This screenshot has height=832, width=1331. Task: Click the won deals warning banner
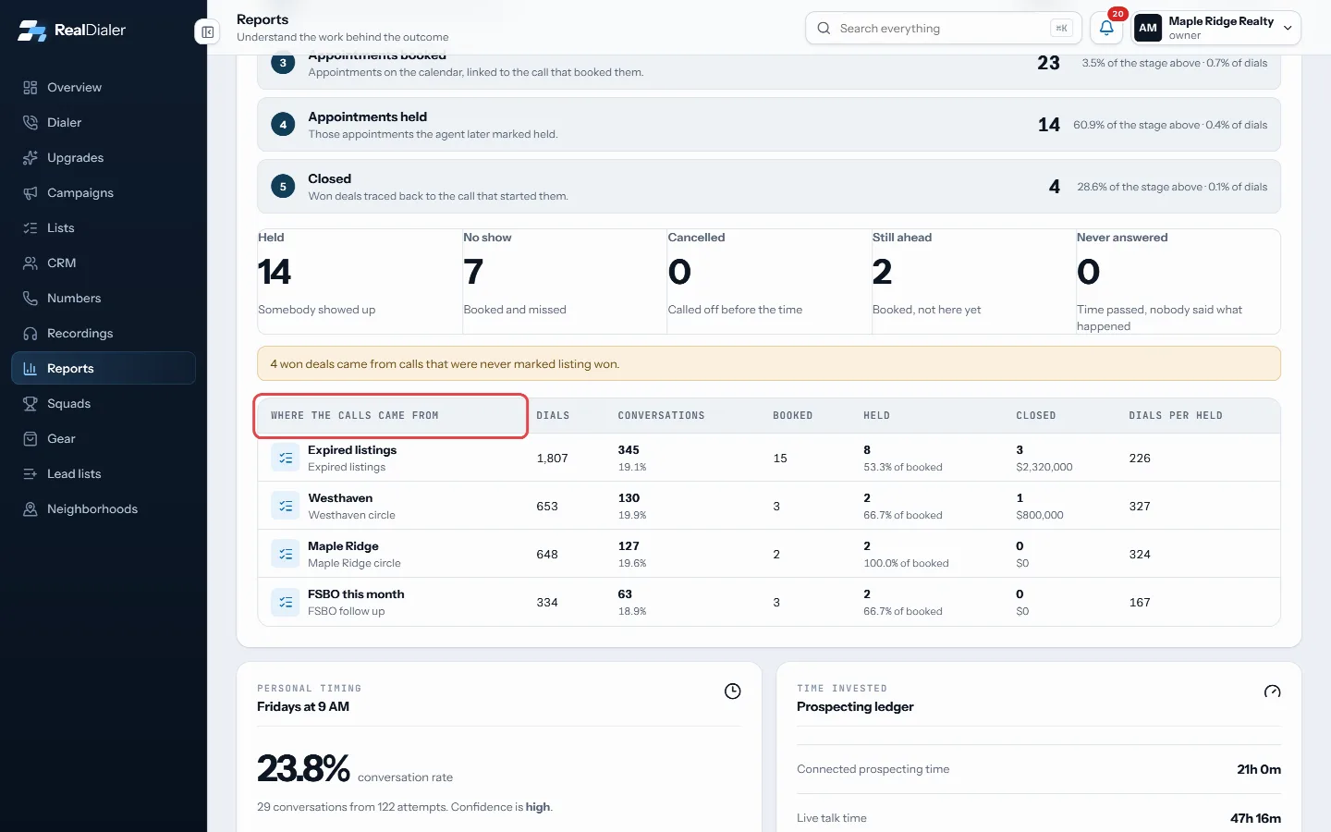click(x=769, y=363)
